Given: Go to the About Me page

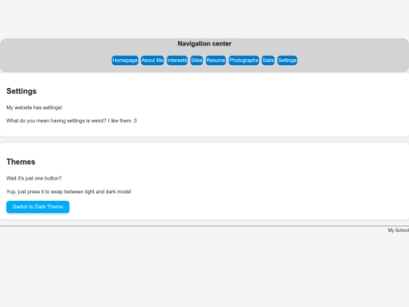Looking at the screenshot, I should coord(152,61).
